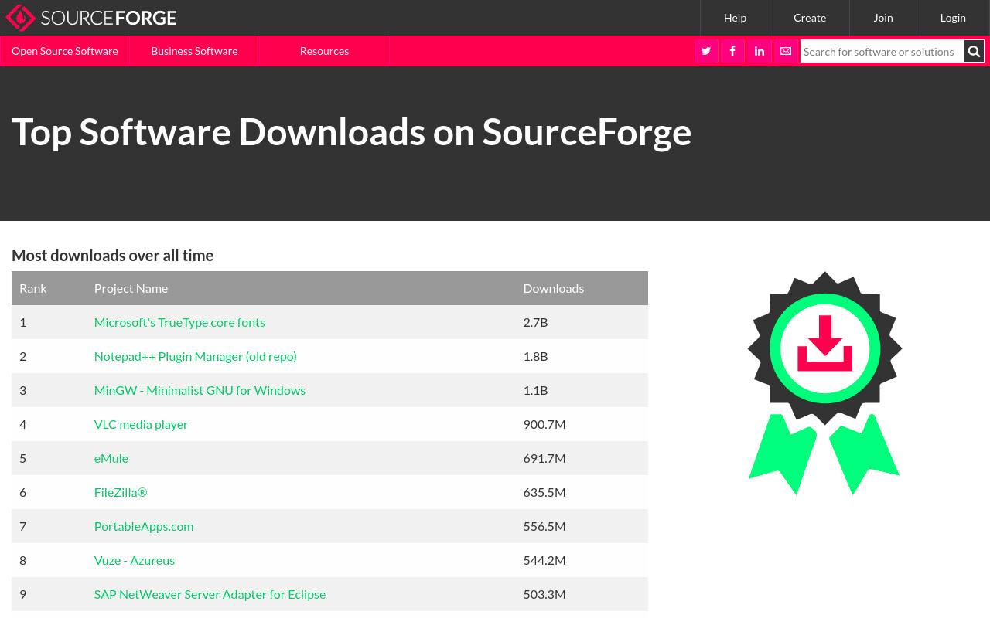The width and height of the screenshot is (990, 618).
Task: Share page via email icon
Action: click(x=786, y=51)
